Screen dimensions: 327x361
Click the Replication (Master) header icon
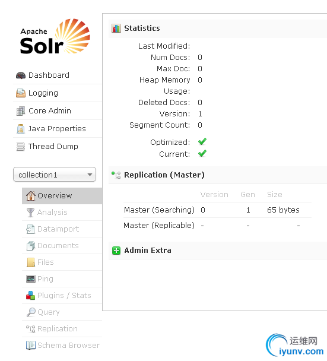[x=116, y=175]
